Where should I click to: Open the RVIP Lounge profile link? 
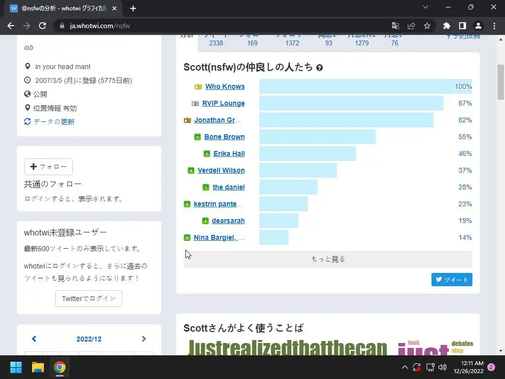(x=223, y=103)
